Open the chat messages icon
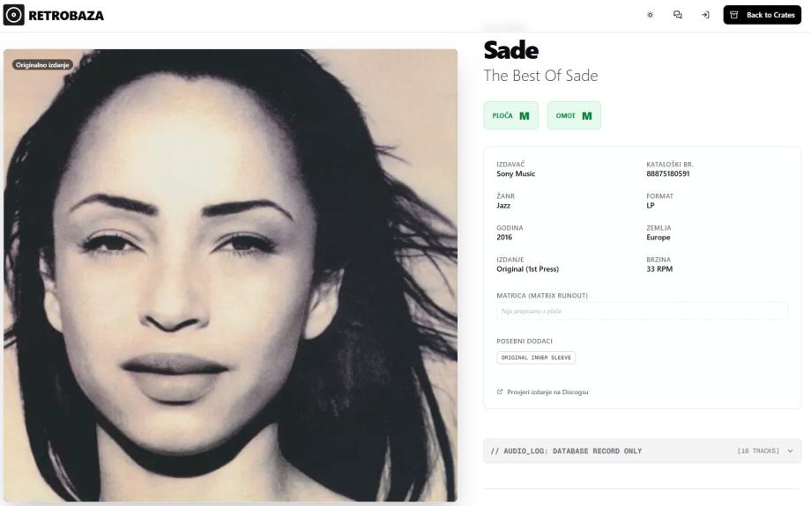 click(x=678, y=15)
